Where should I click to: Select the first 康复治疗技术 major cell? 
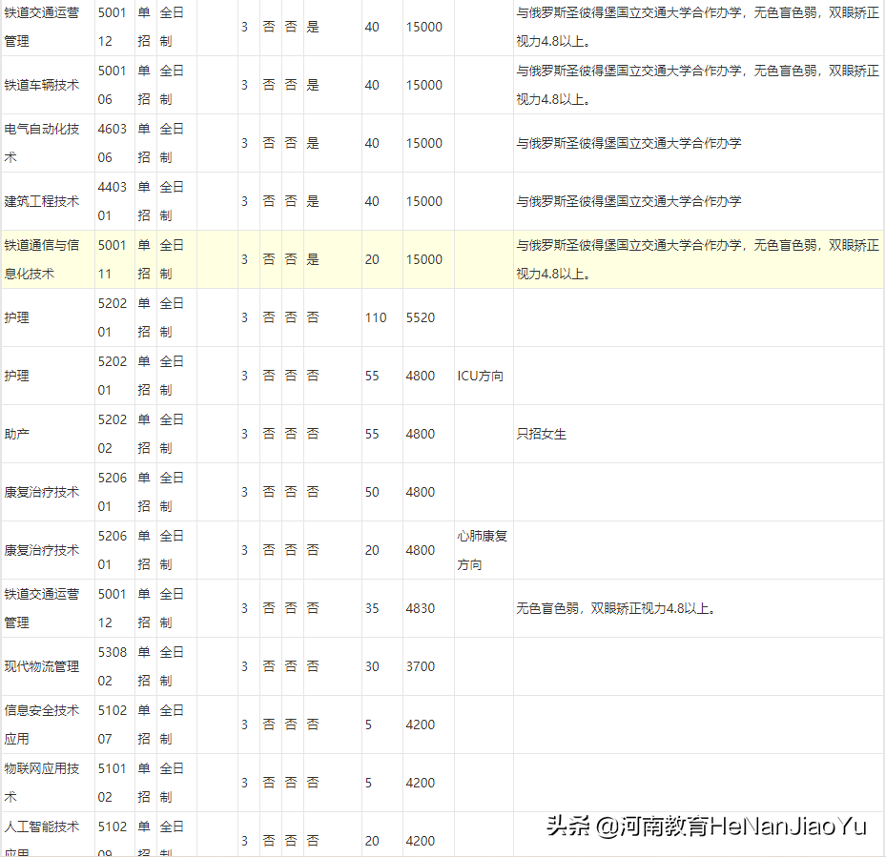click(x=42, y=491)
